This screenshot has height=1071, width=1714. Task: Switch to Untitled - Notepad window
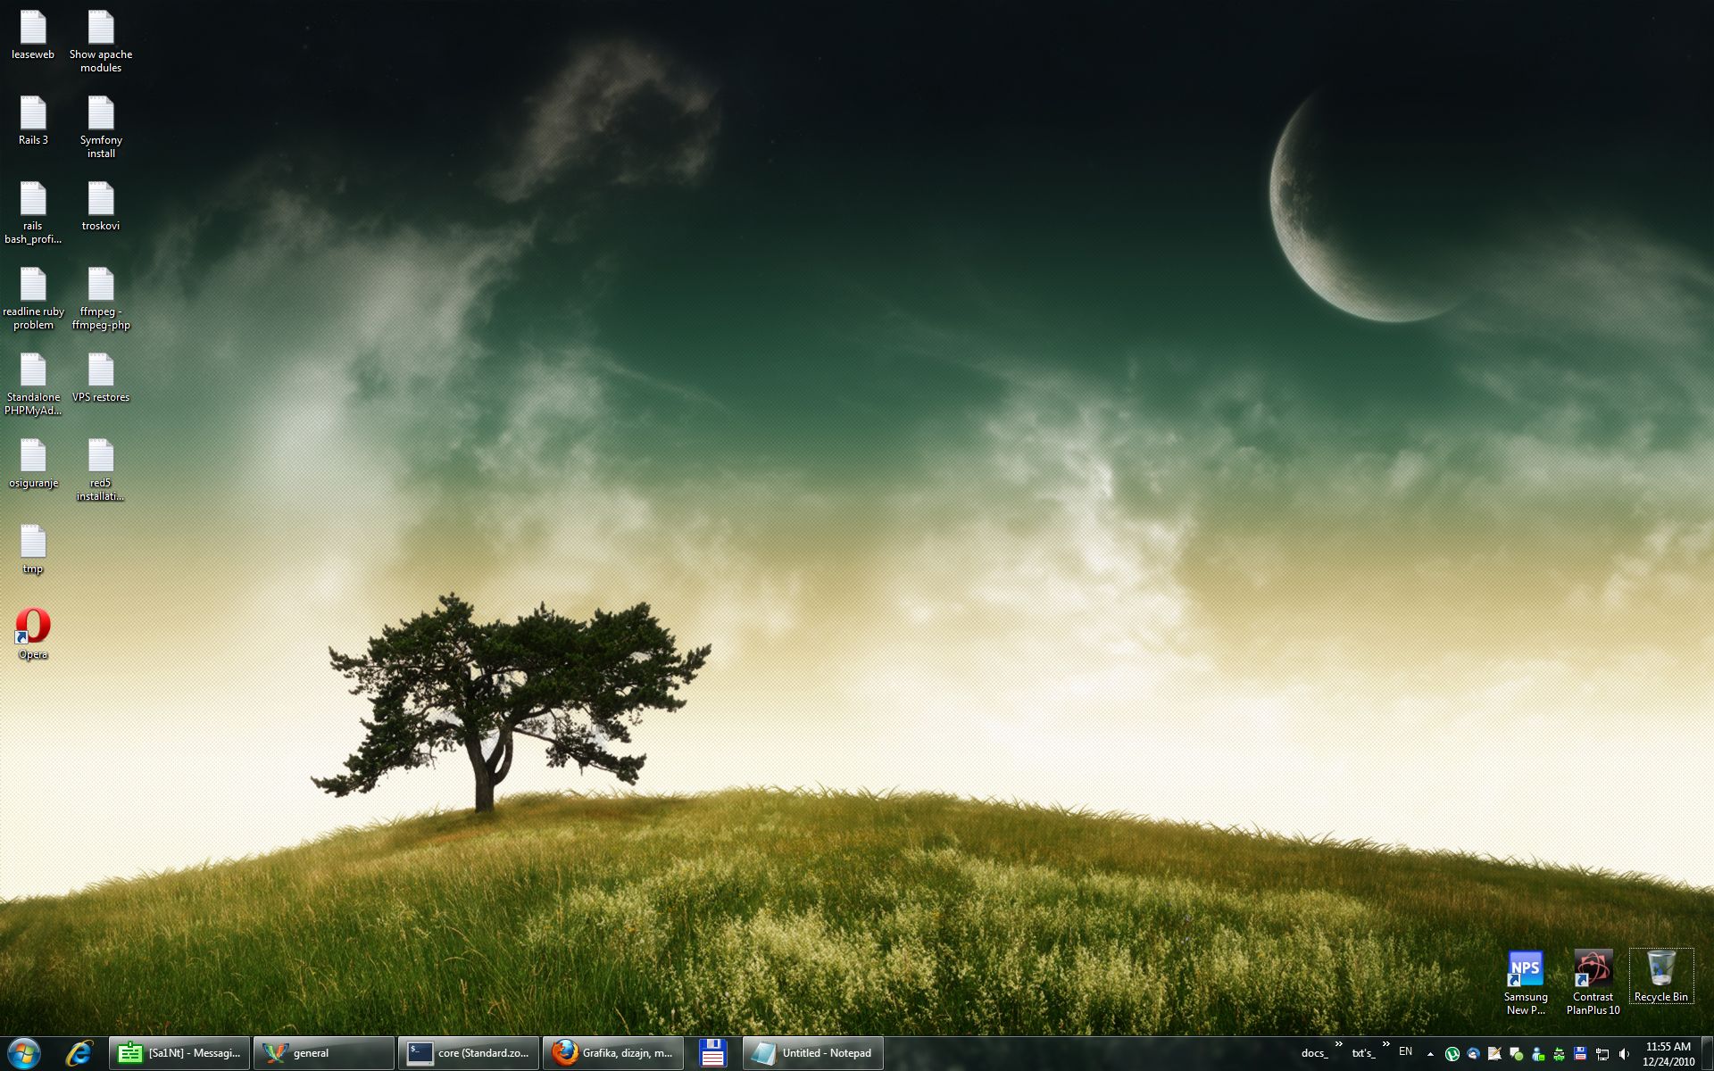tap(812, 1053)
